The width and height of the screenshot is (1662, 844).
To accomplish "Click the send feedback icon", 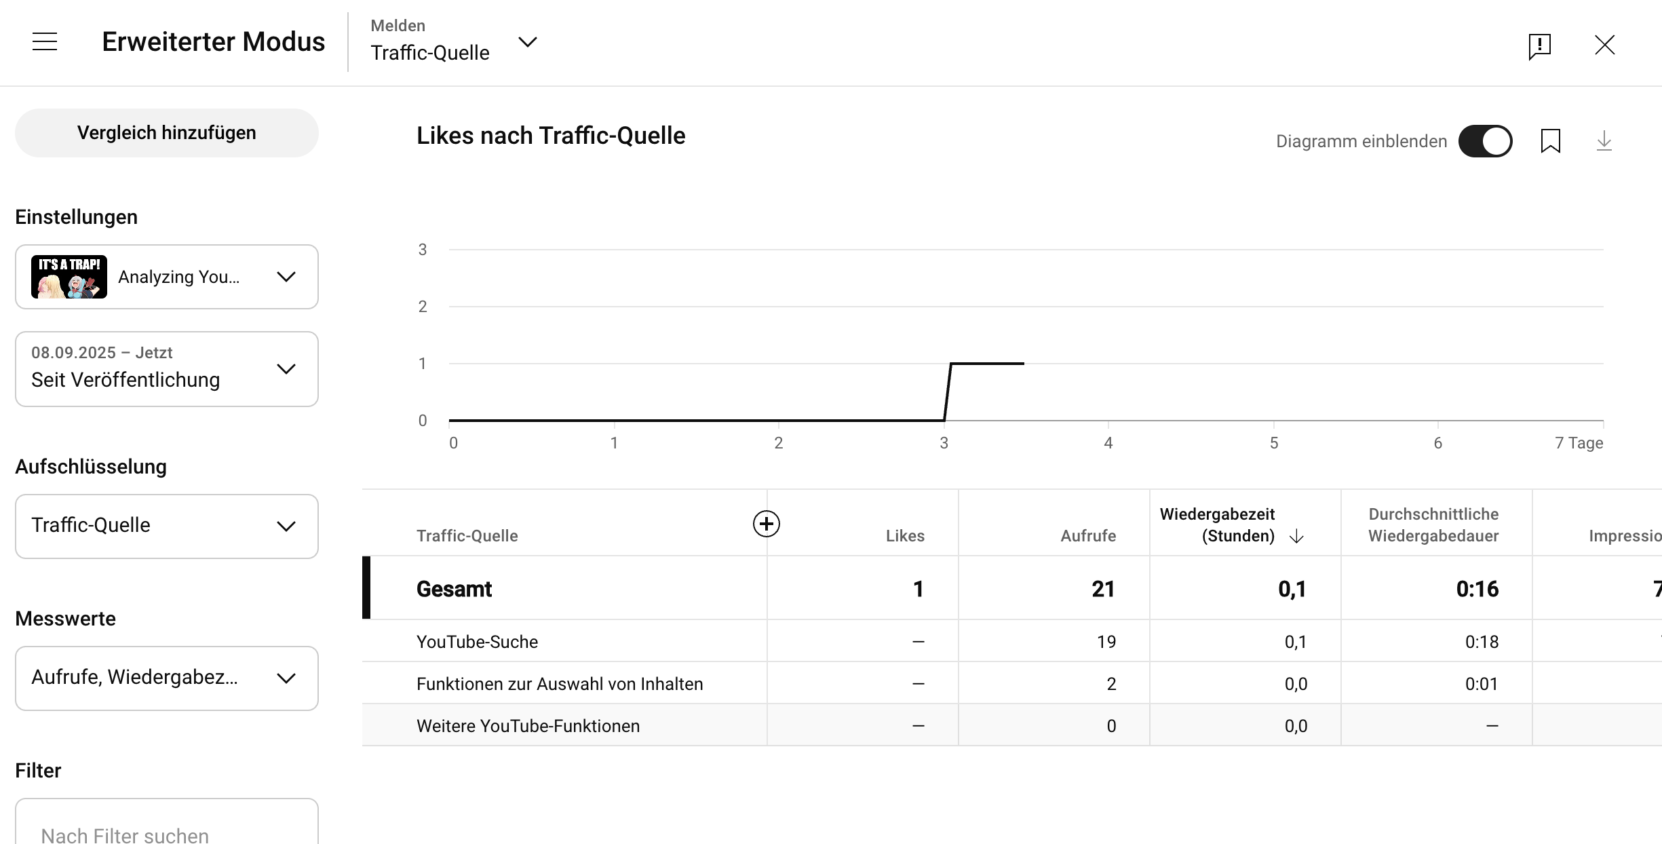I will 1539,46.
